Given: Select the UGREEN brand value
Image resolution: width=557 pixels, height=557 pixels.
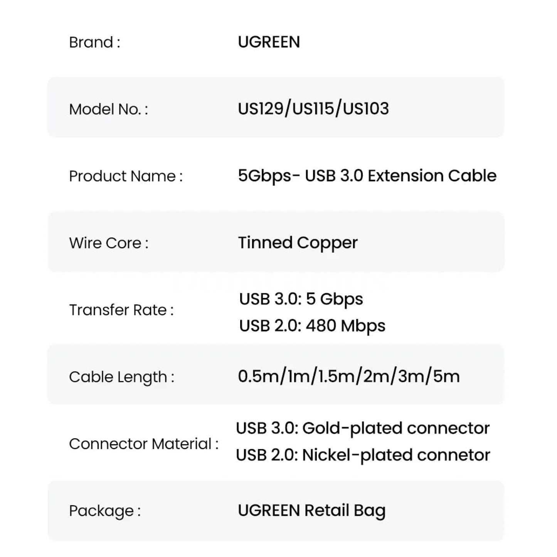Looking at the screenshot, I should click(x=269, y=42).
